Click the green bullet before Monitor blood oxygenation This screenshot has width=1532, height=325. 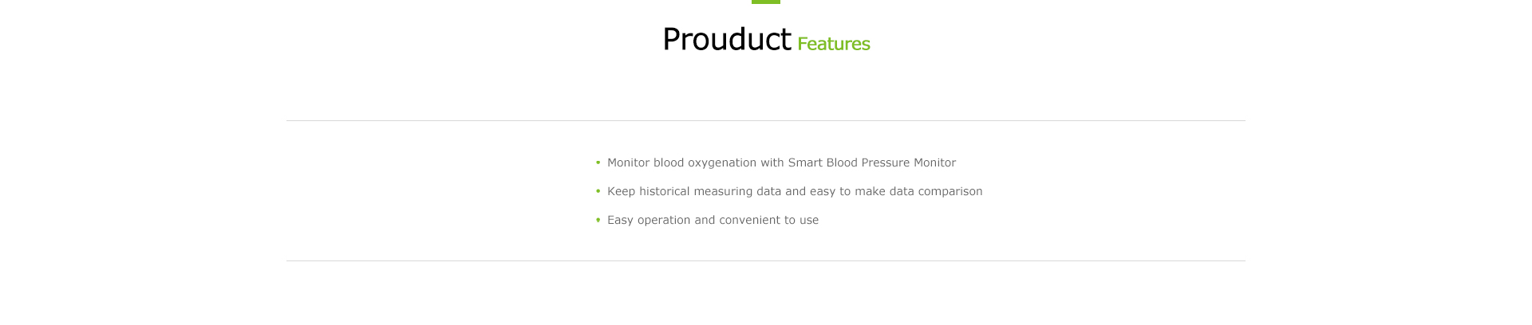pos(598,162)
